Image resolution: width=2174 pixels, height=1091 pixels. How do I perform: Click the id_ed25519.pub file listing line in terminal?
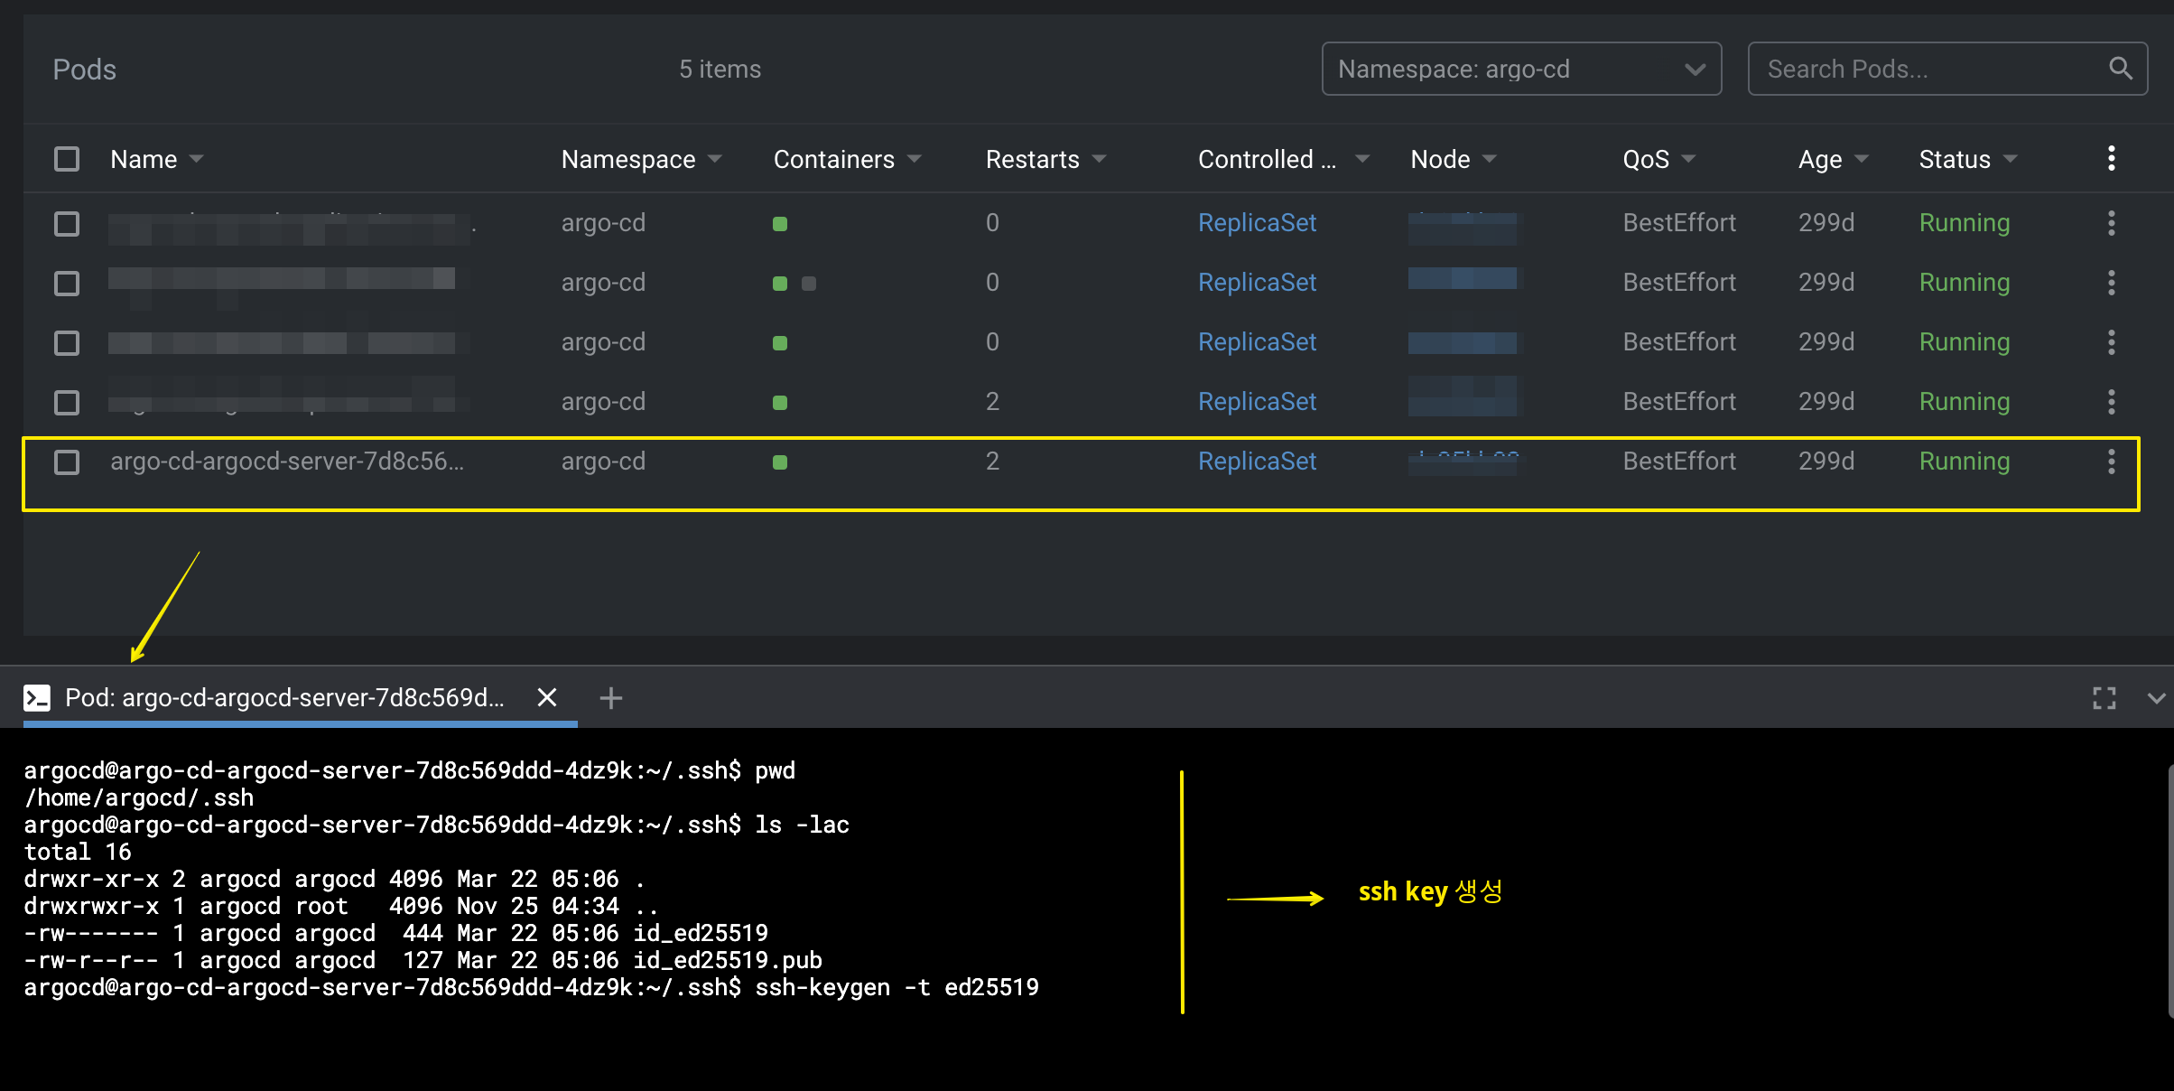(x=423, y=960)
